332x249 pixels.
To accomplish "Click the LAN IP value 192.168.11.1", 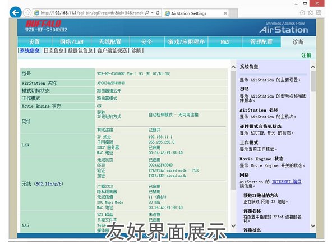I will (160, 137).
